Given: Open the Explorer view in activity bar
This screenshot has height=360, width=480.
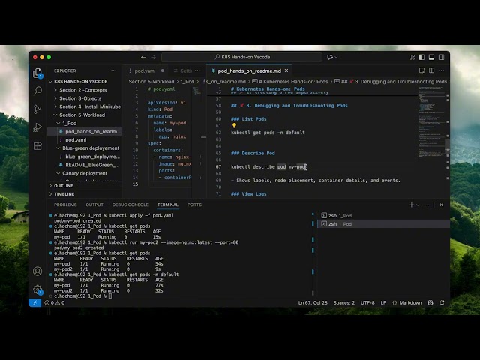Looking at the screenshot, I should point(37,73).
